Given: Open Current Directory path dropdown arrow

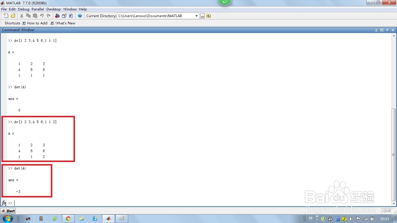Looking at the screenshot, I should (197, 16).
